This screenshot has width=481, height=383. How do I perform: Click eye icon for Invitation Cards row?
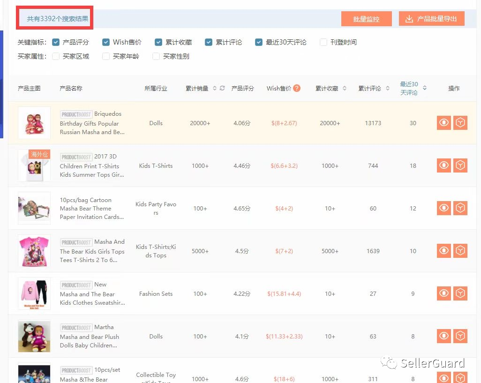pos(443,208)
